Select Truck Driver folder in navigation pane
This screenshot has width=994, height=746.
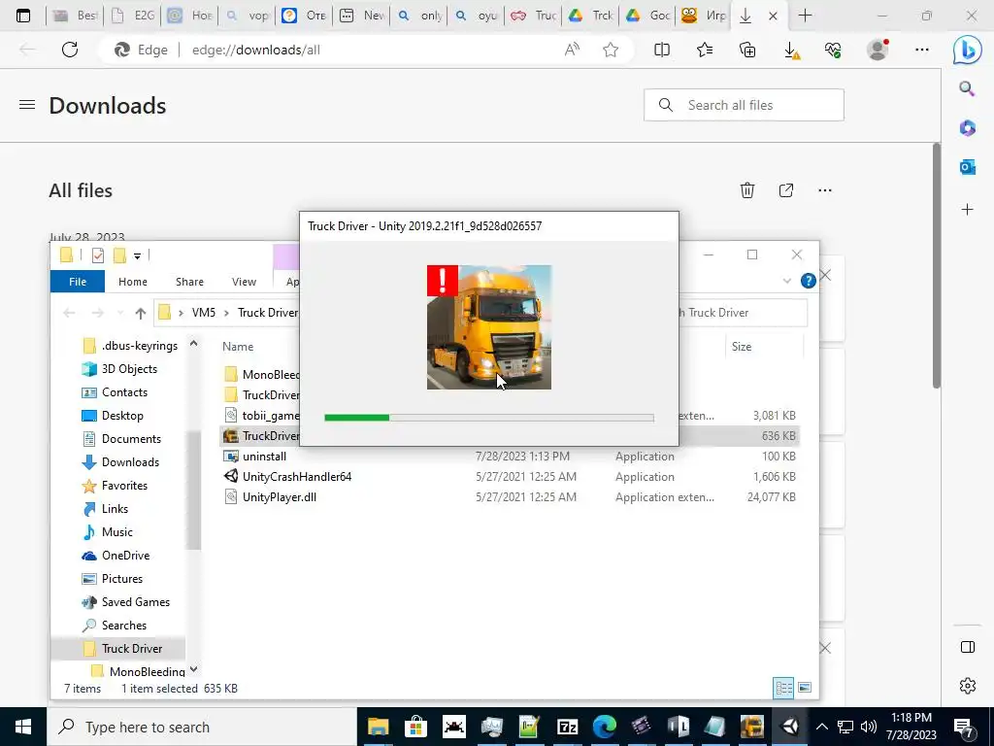point(132,648)
